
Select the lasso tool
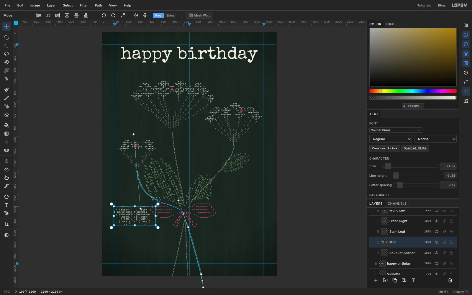pos(6,54)
